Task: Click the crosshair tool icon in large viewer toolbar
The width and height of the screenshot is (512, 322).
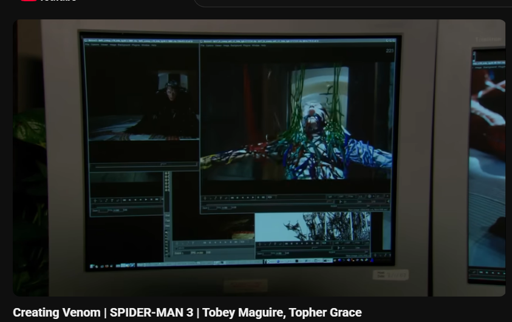Action: [x=205, y=198]
